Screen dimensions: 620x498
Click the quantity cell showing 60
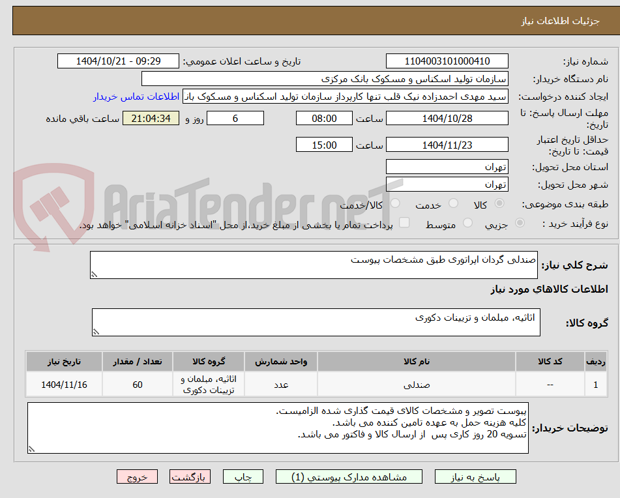click(x=137, y=384)
